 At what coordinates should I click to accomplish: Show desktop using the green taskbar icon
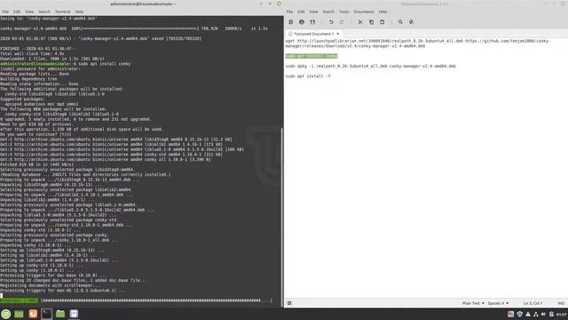pyautogui.click(x=19, y=314)
